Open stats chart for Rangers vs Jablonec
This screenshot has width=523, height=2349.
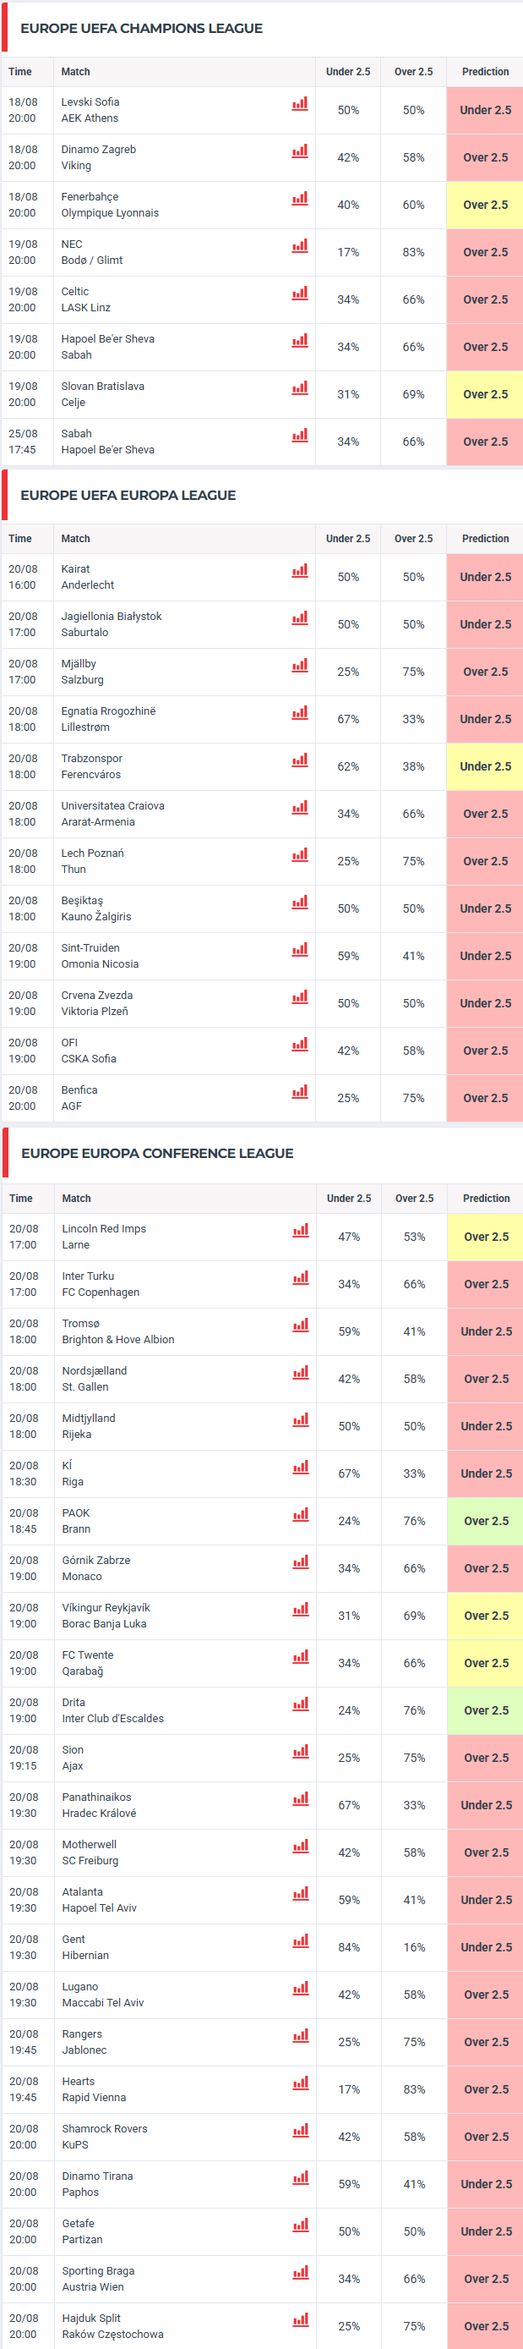click(x=301, y=2037)
